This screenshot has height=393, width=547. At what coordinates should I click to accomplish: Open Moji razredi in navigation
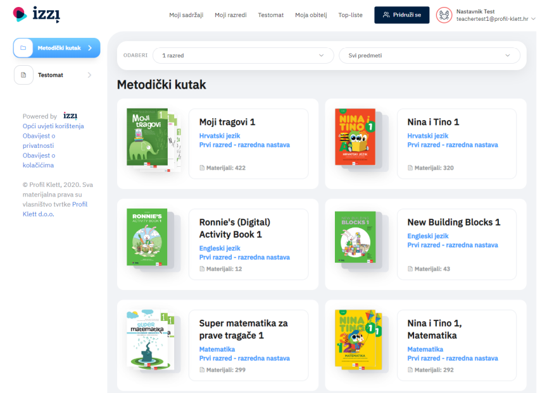tap(230, 15)
